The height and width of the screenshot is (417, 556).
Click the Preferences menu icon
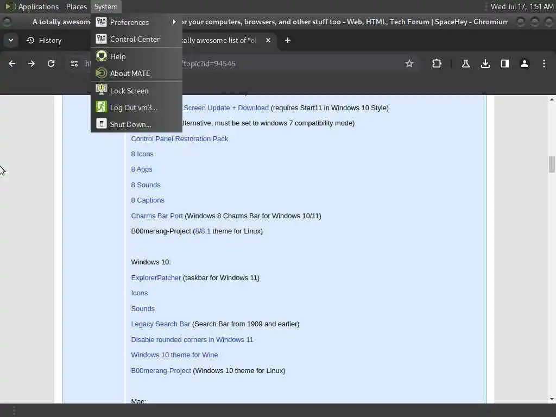click(x=102, y=22)
